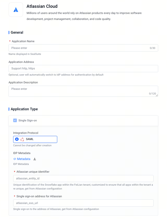
Task: Select the SAML radio button
Action: [17, 139]
